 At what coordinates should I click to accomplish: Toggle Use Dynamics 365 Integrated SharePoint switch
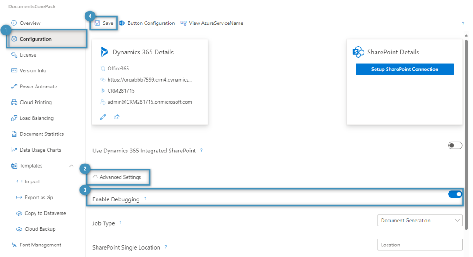pos(455,146)
